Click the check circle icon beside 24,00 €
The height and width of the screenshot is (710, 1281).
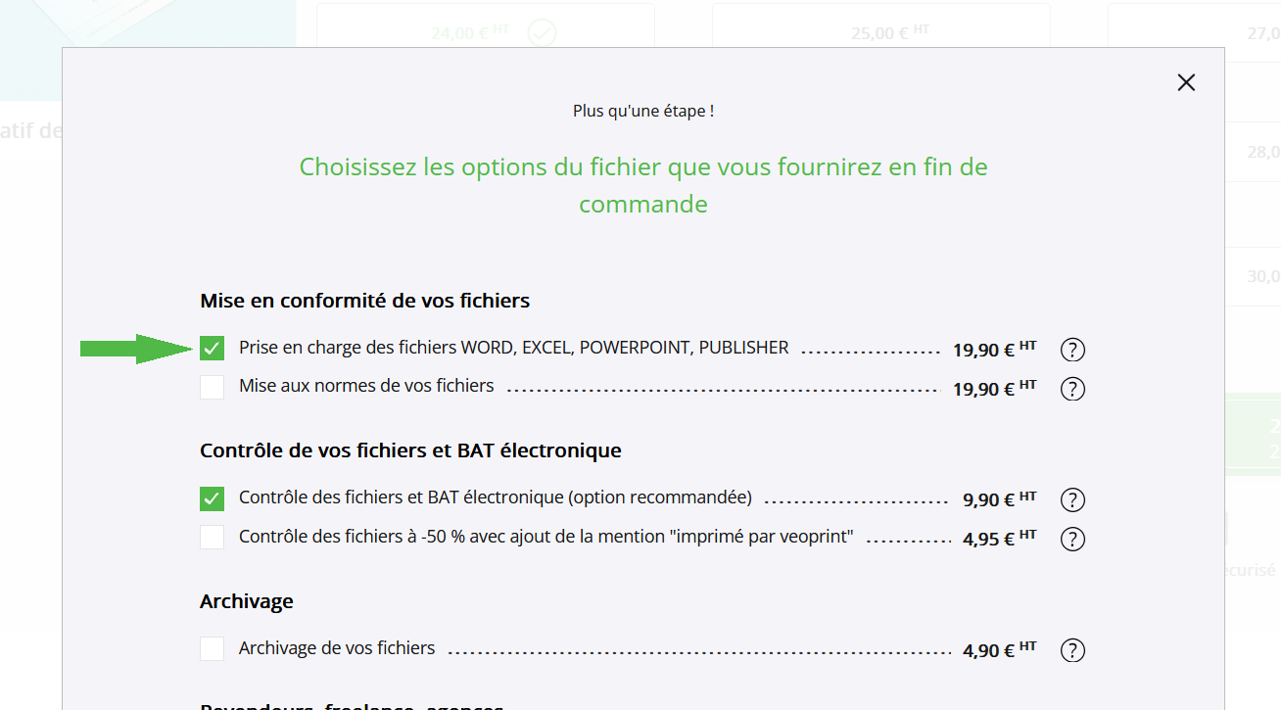542,32
